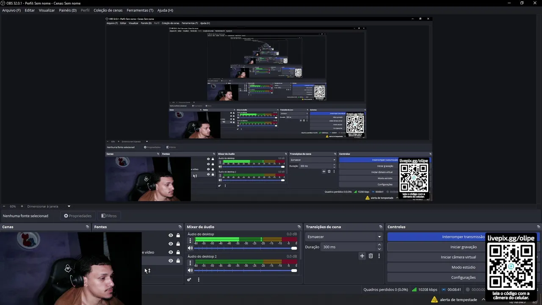Click the 'Quadros perdidos 0 (0.0%)' status text
The width and height of the screenshot is (542, 305).
point(385,290)
